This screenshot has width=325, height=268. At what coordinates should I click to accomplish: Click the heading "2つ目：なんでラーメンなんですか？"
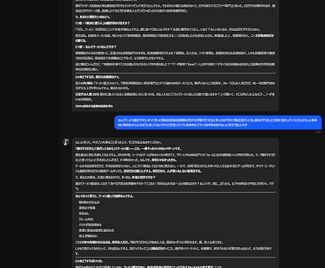pyautogui.click(x=95, y=47)
